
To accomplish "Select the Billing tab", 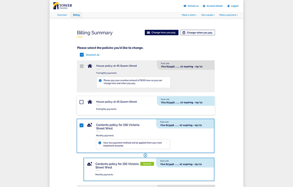I will tap(76, 15).
